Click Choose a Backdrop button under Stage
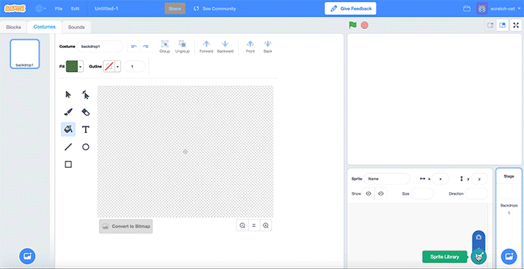The image size is (524, 269). [509, 257]
